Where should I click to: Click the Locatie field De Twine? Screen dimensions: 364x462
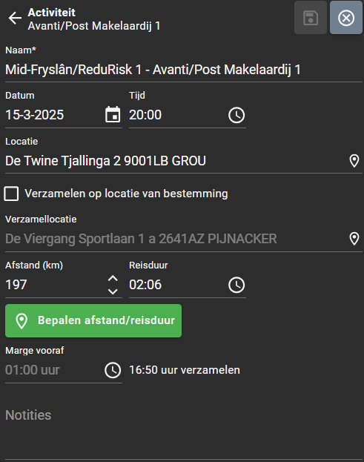coord(176,161)
